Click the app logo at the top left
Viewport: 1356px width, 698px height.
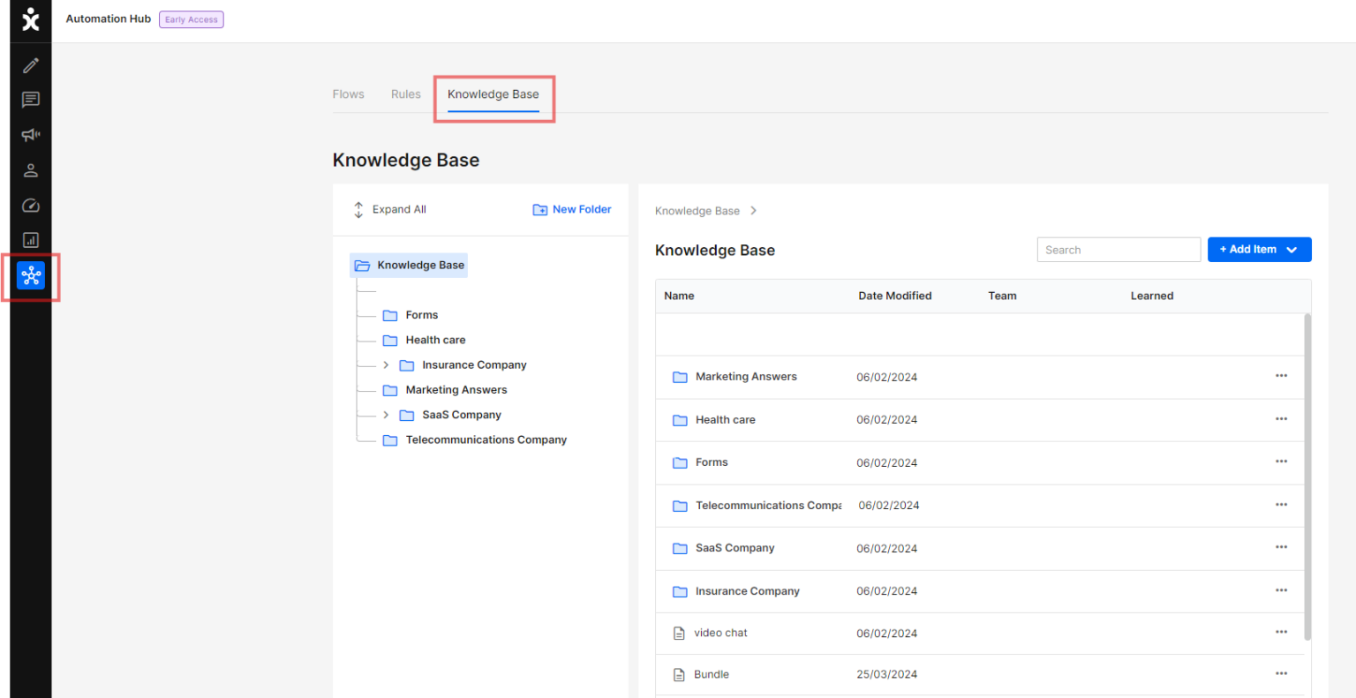(x=30, y=19)
